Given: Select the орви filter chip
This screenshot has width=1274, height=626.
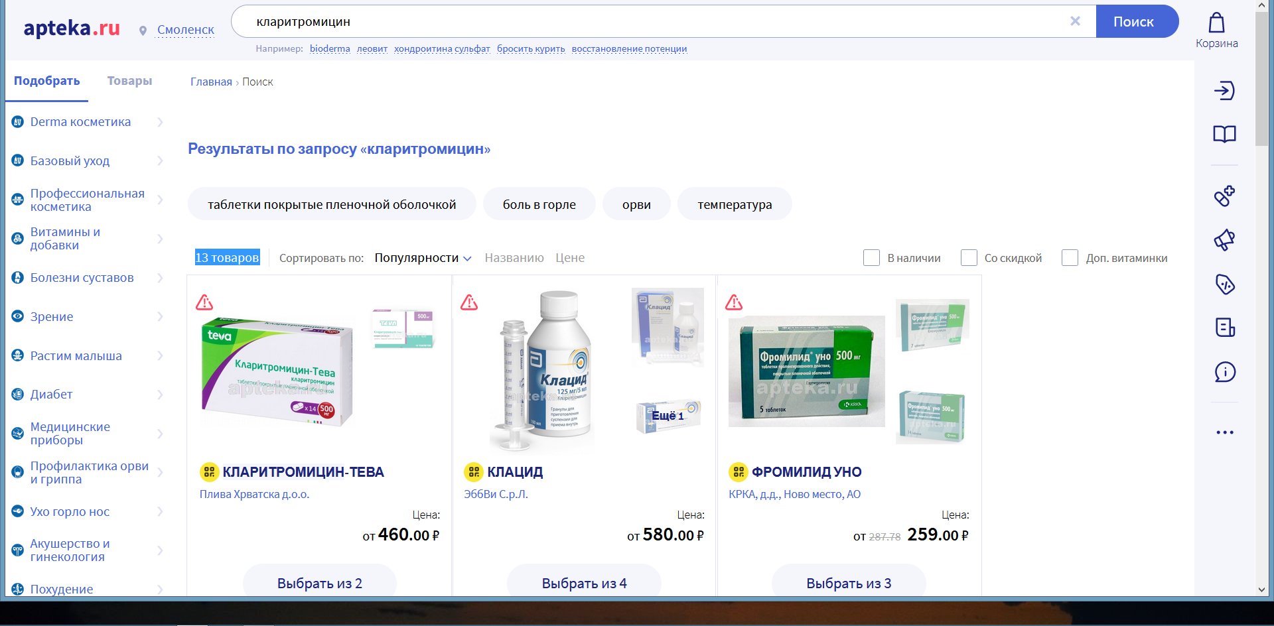Looking at the screenshot, I should (636, 204).
